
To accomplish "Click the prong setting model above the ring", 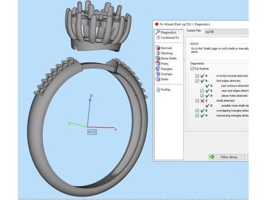I will (98, 26).
